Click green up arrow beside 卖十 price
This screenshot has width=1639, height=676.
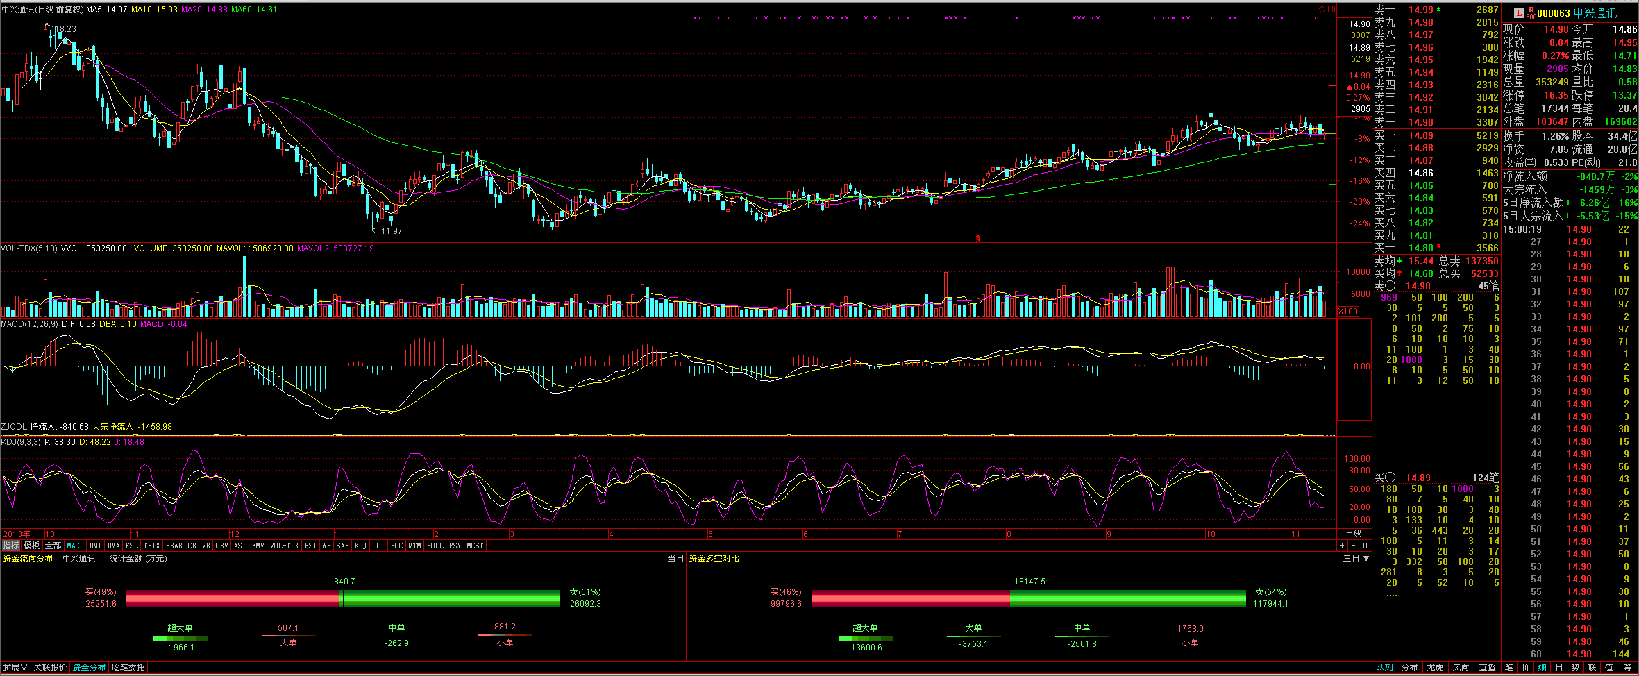(x=1438, y=10)
